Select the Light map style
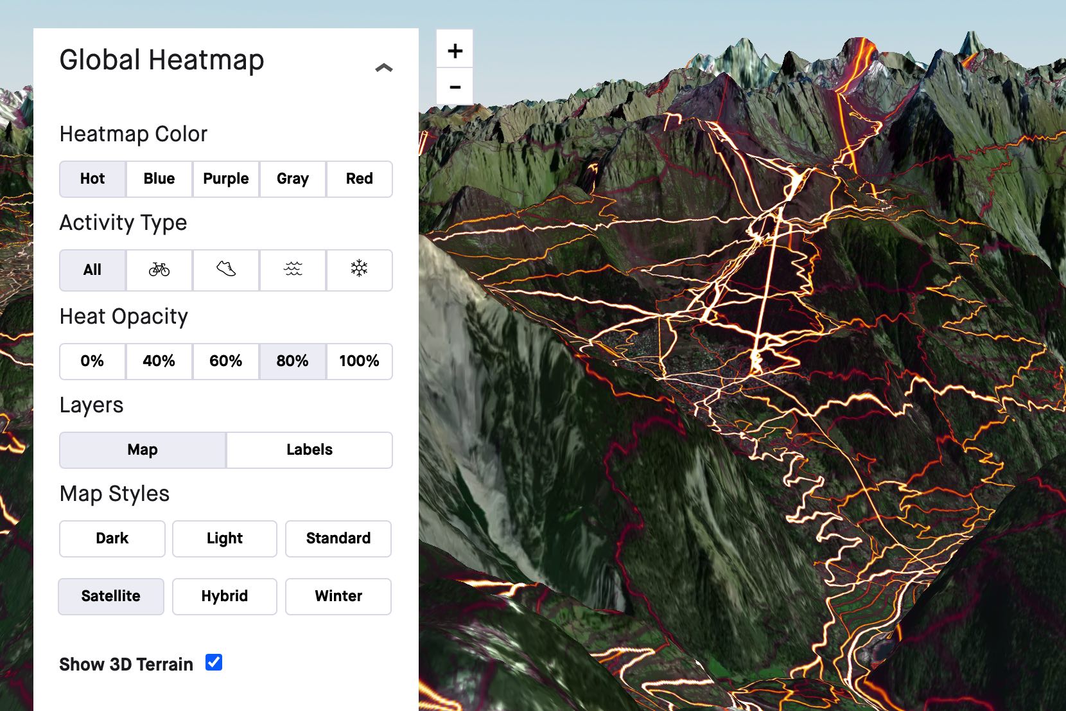 (x=224, y=538)
